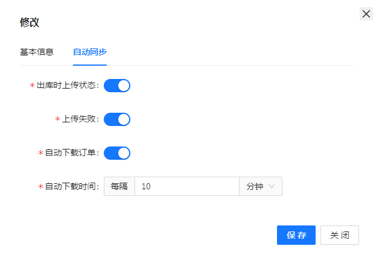
Task: Click the 自动下载订单 field label
Action: click(x=71, y=153)
